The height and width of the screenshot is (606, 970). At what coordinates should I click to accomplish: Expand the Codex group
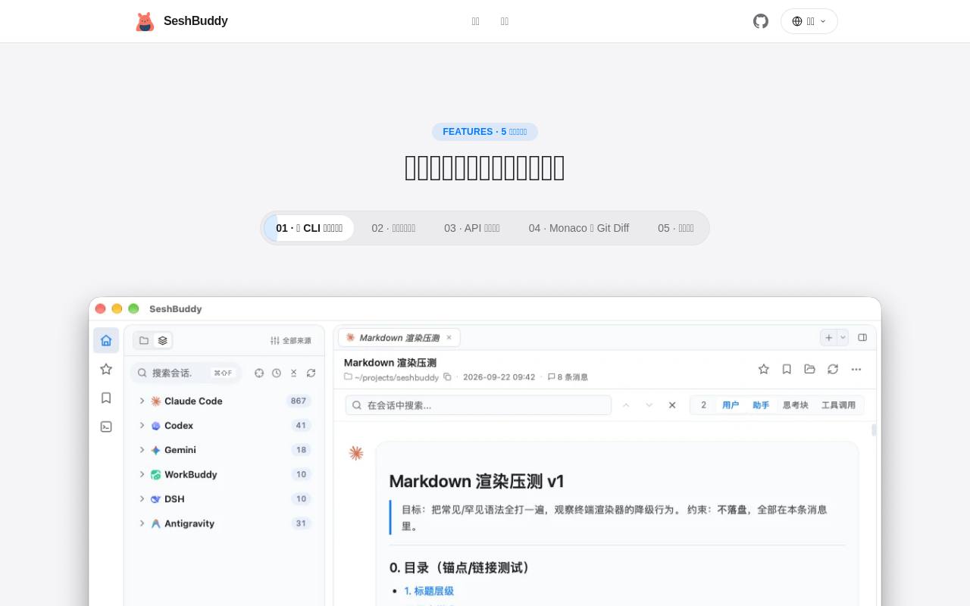coord(142,425)
